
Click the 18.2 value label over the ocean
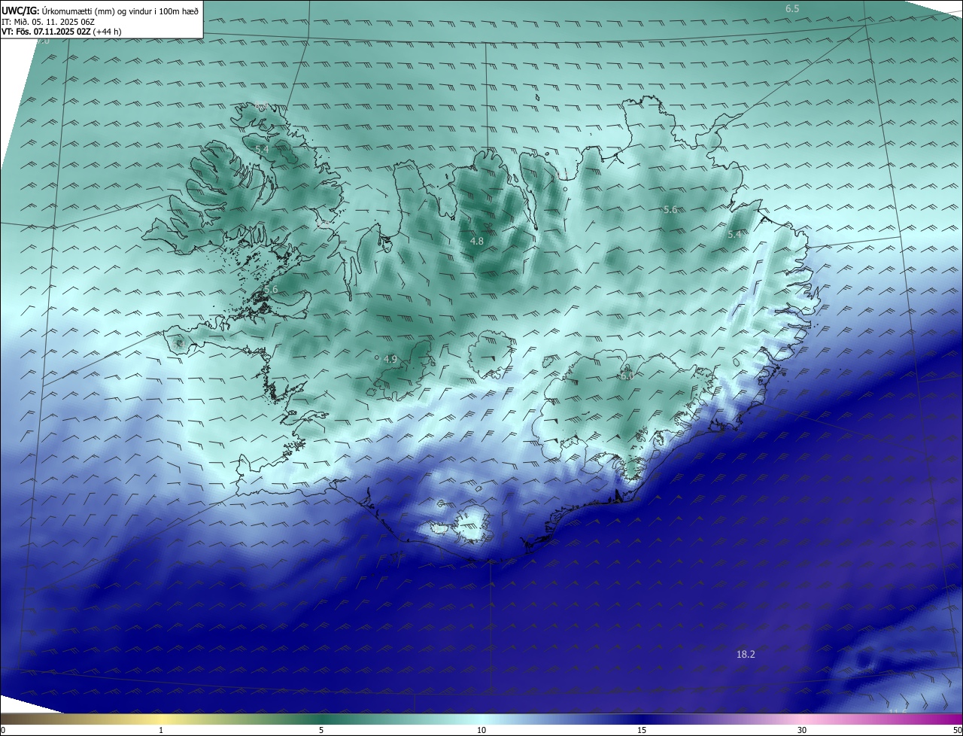[746, 655]
